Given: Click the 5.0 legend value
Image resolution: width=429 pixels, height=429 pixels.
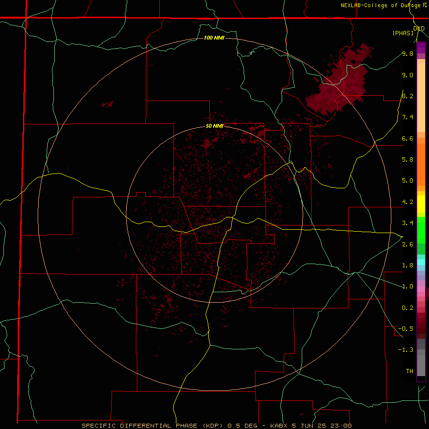Looking at the screenshot, I should click(x=408, y=181).
